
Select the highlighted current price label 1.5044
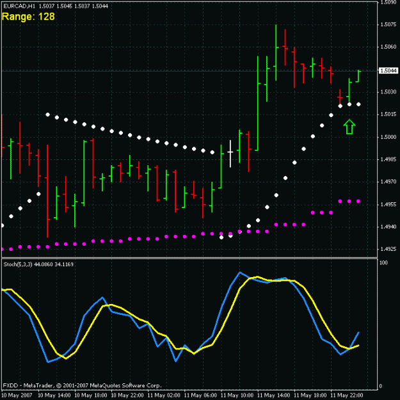388,70
